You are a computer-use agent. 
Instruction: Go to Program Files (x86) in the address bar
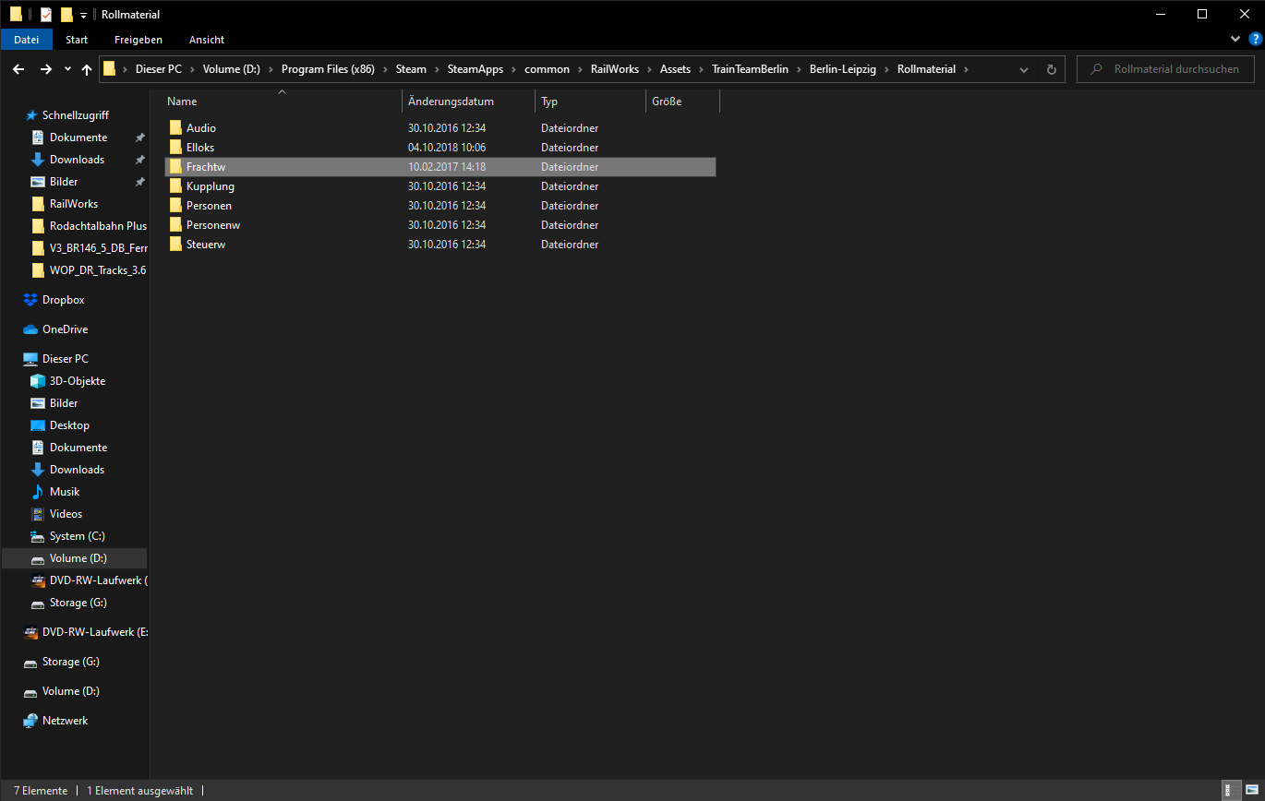(x=328, y=69)
